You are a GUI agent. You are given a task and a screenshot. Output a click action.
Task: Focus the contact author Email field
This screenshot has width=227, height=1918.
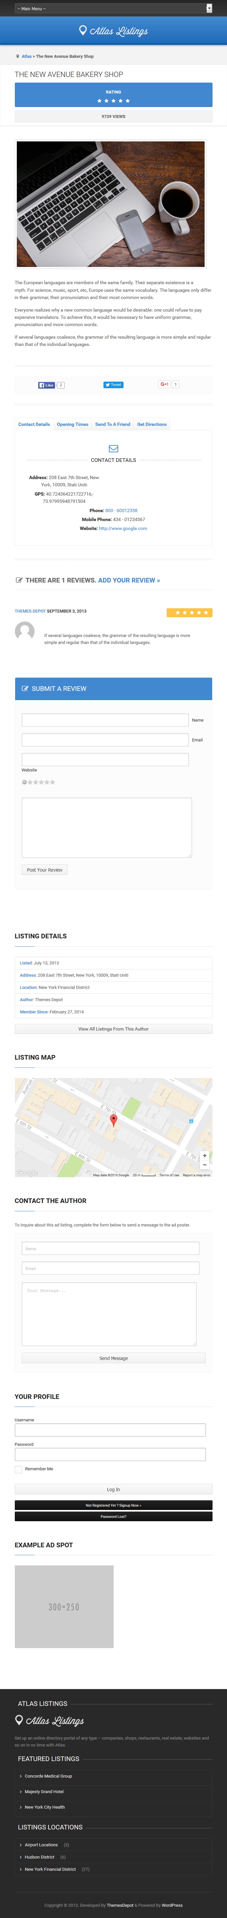coord(110,1268)
